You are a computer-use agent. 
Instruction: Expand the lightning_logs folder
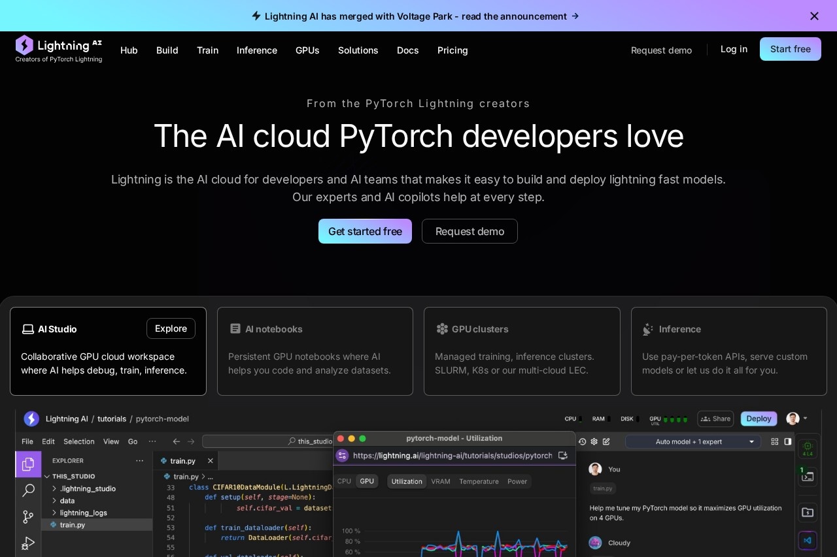click(x=83, y=513)
